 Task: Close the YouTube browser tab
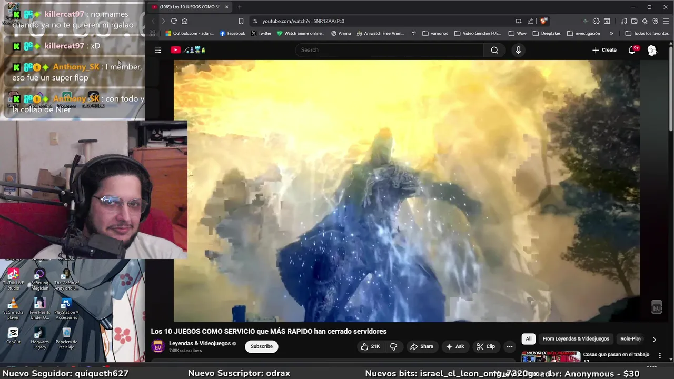pos(226,7)
